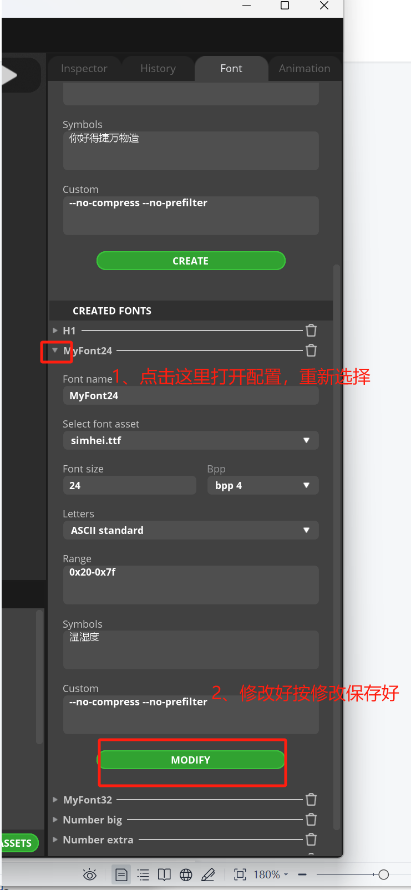
Task: Click the green MODIFY button
Action: pyautogui.click(x=191, y=760)
